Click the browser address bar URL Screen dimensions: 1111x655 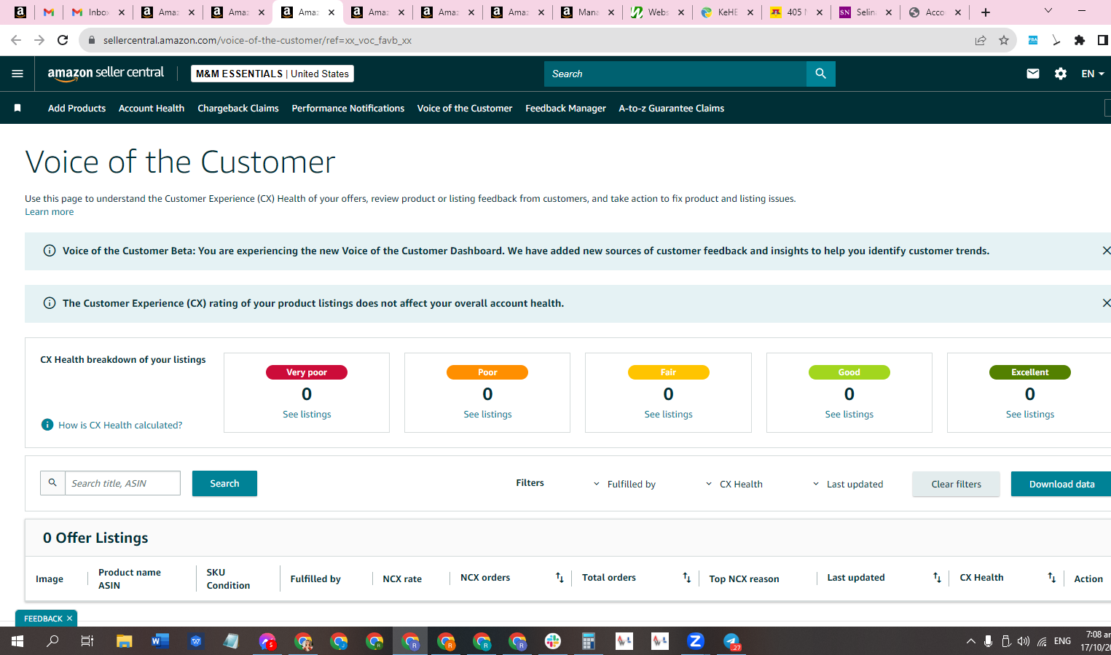[257, 40]
